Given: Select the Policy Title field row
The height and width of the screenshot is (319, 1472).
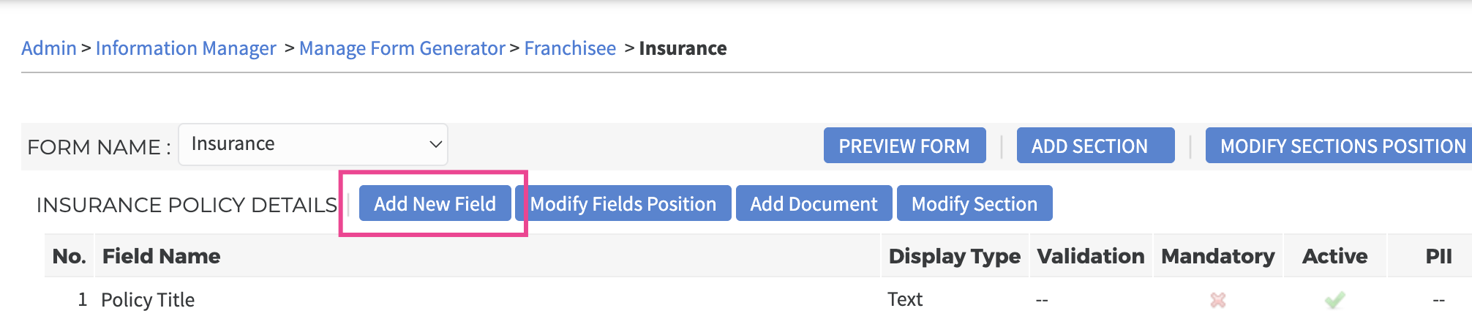Looking at the screenshot, I should coord(148,300).
